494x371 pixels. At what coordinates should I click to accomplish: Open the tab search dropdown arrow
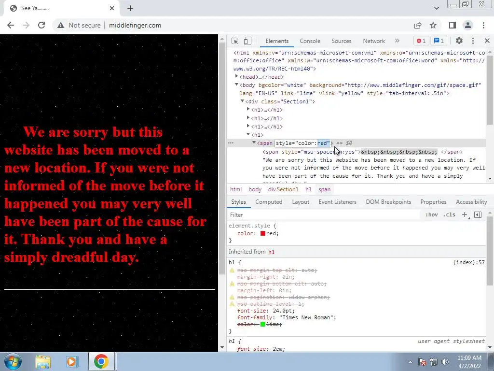[x=437, y=8]
